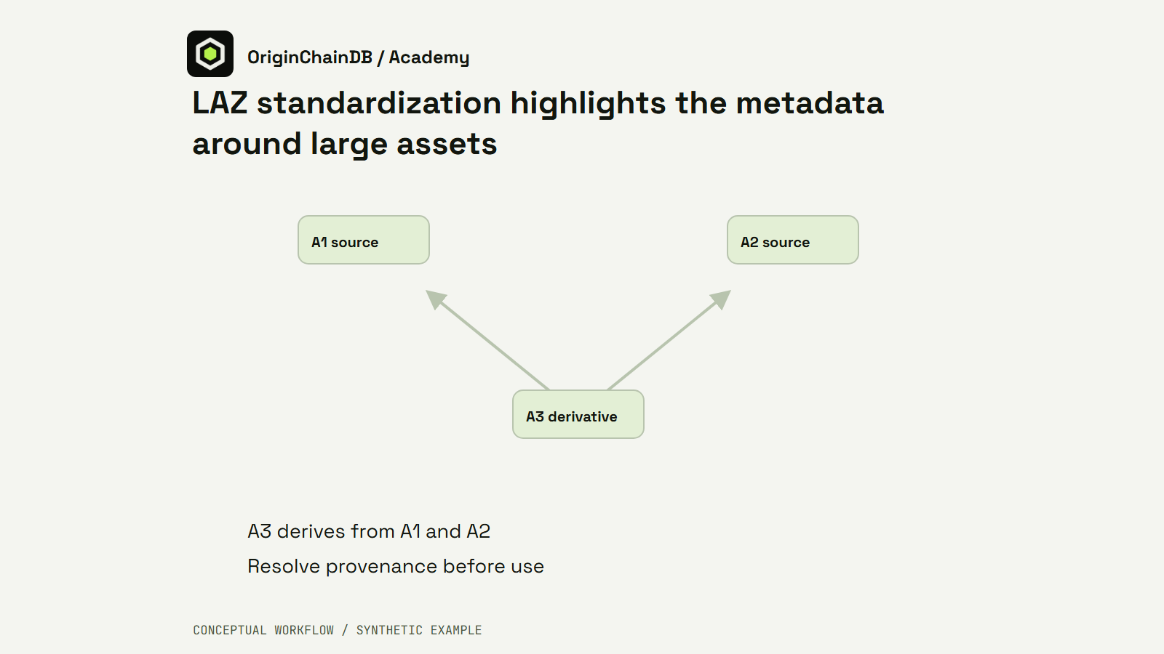The height and width of the screenshot is (654, 1164).
Task: Click the "A1" label inside the first node
Action: point(319,242)
